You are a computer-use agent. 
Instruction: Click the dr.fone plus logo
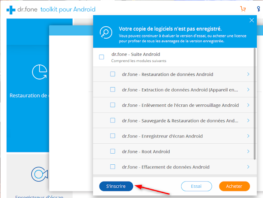pos(11,10)
